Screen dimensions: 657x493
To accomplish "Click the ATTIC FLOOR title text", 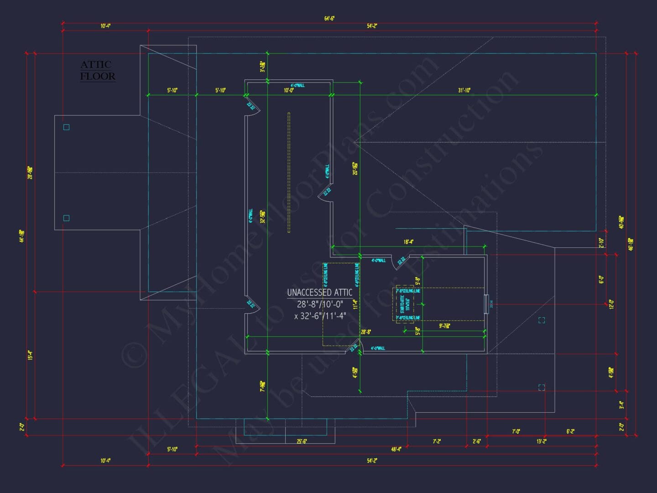I will point(98,71).
